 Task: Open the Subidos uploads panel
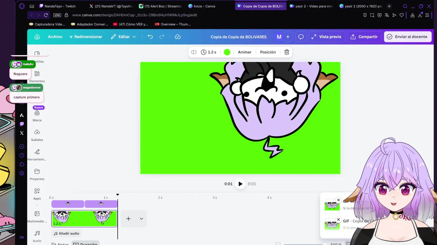click(37, 135)
